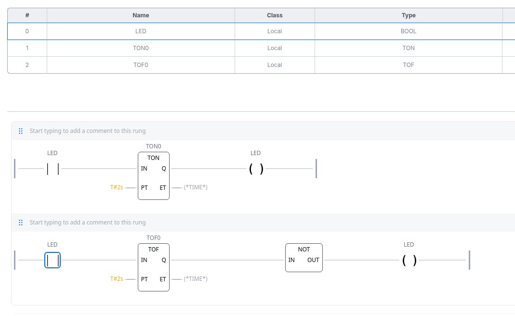Select the LED contact in the first rung
This screenshot has width=515, height=316.
click(x=53, y=169)
